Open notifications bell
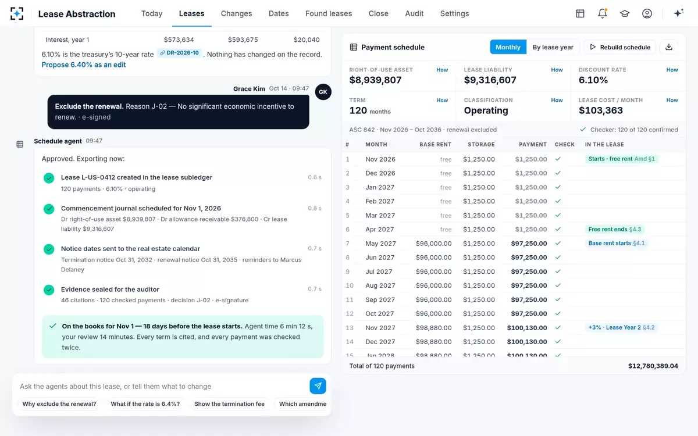This screenshot has height=436, width=698. 602,13
